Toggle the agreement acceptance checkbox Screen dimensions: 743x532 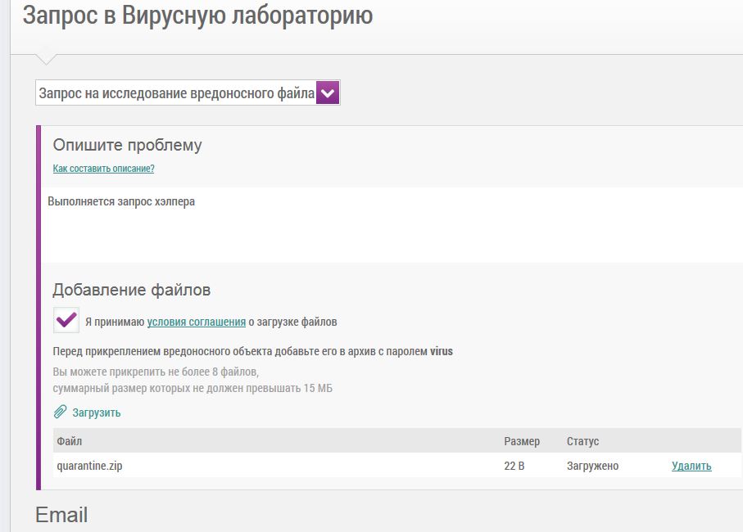pyautogui.click(x=66, y=321)
